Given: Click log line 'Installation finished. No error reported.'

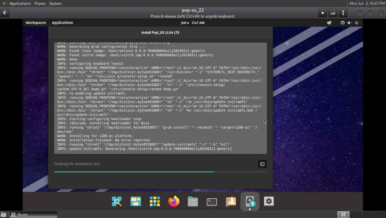Looking at the screenshot, I should [x=110, y=140].
